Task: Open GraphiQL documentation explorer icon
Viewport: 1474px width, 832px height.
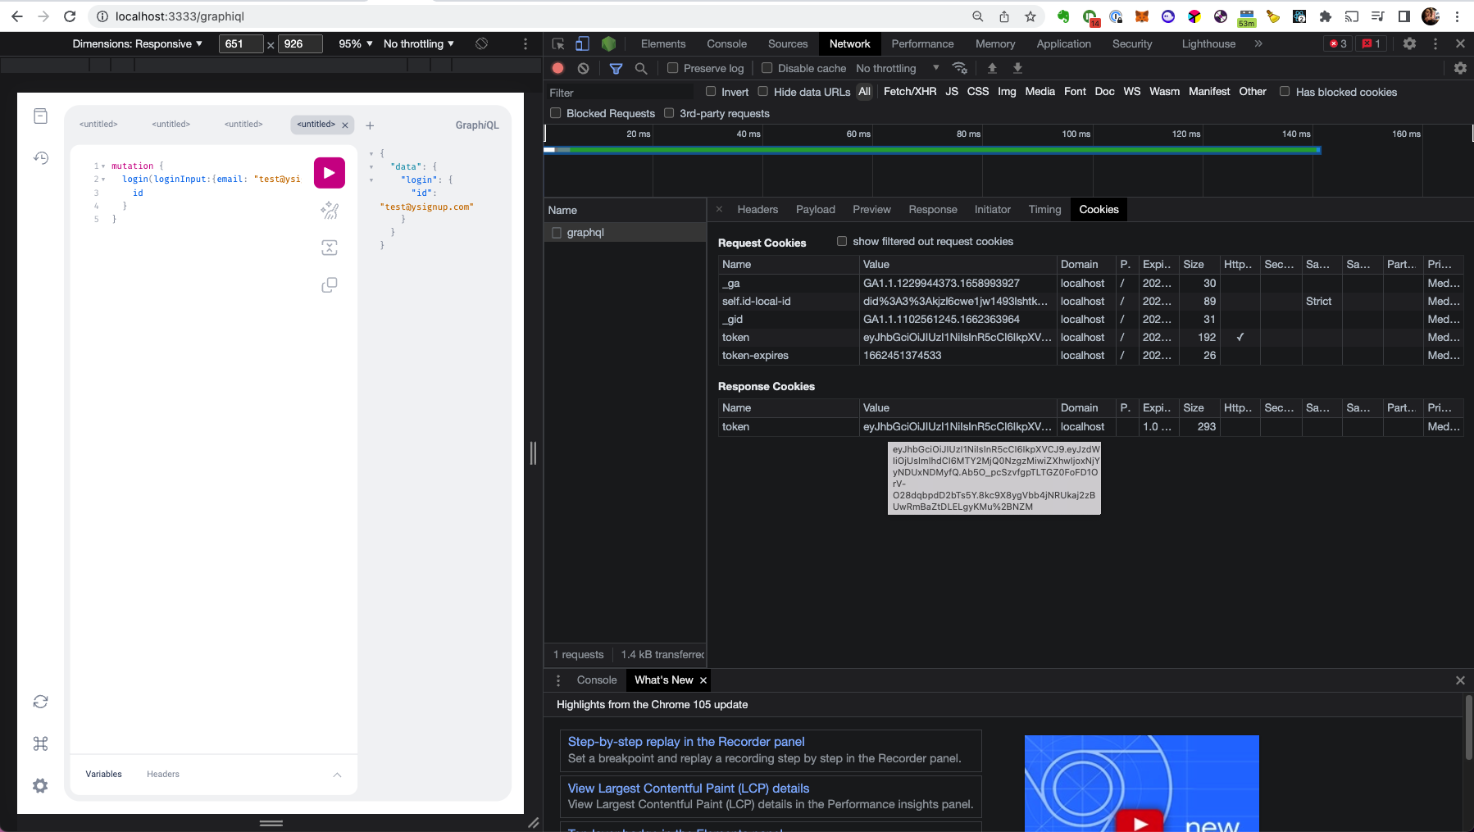Action: pyautogui.click(x=40, y=116)
